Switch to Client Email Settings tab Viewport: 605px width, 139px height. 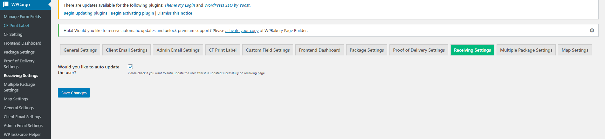(x=127, y=50)
